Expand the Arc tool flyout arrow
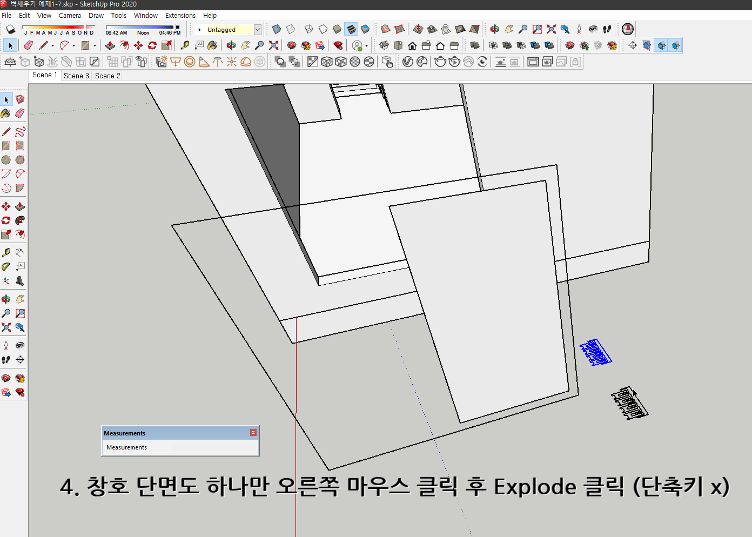Screen dimensions: 752x537 73,45
